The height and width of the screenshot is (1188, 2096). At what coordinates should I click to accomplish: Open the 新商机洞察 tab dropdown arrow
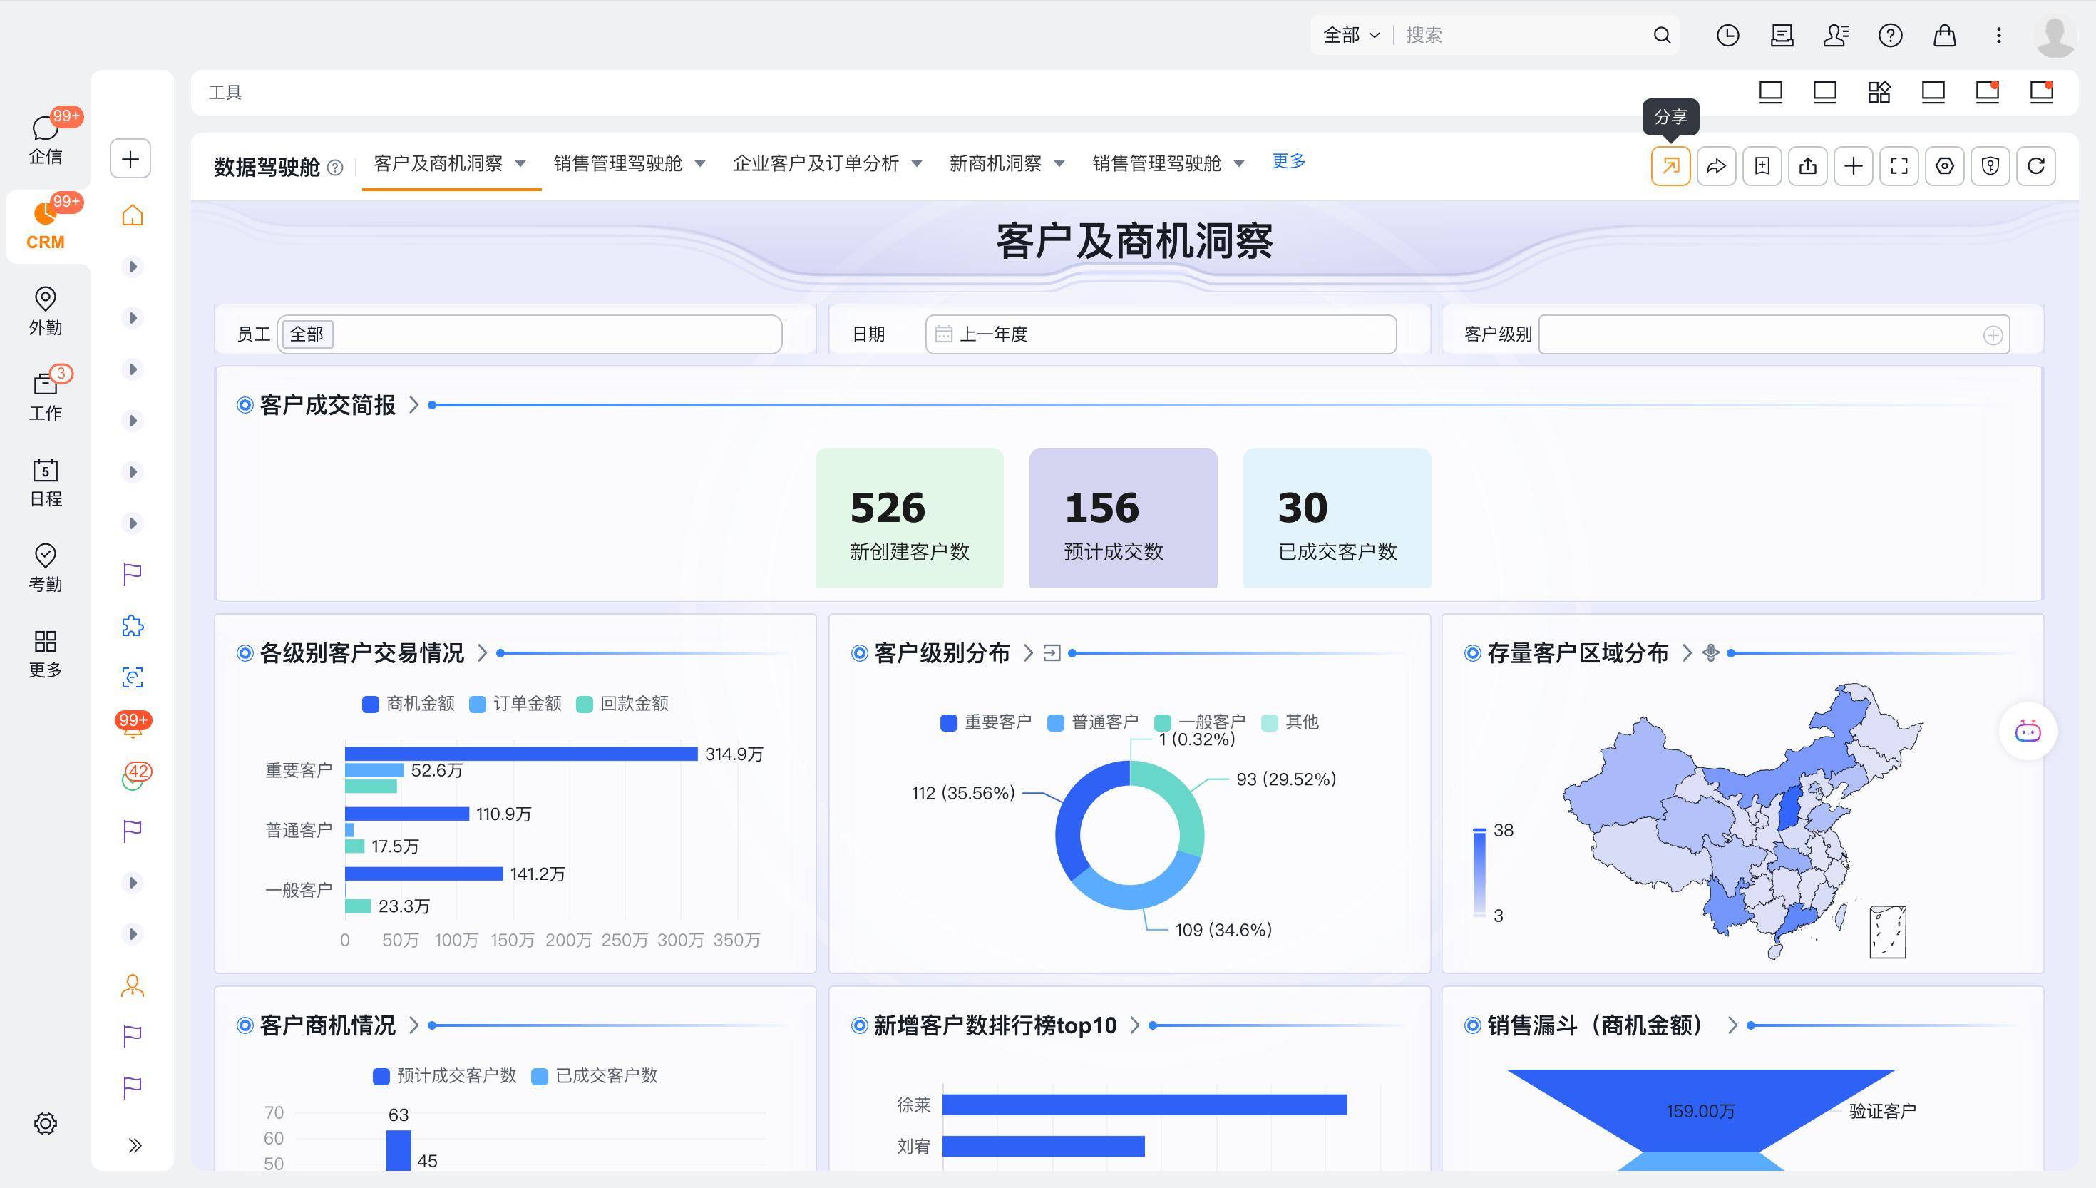(x=1059, y=163)
